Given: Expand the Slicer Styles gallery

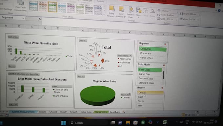Looking at the screenshot, I should tap(104, 14).
